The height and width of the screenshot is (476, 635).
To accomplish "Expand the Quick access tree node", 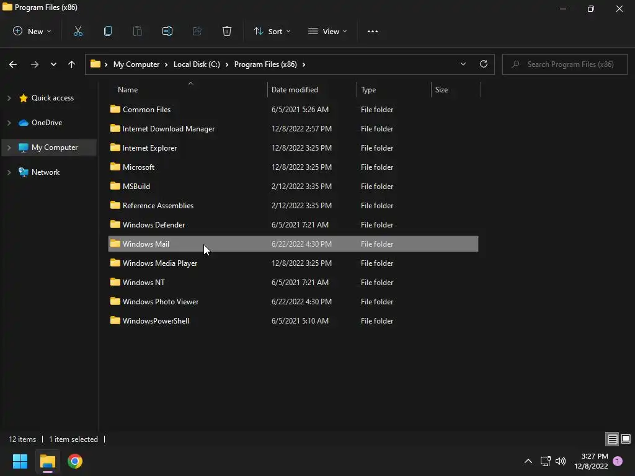I will [9, 97].
